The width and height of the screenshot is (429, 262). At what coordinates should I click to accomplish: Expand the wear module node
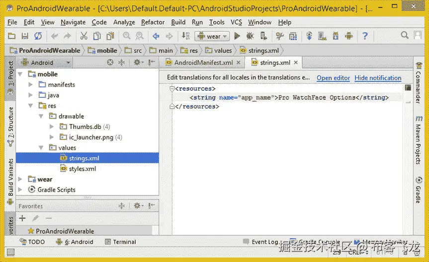click(x=20, y=179)
